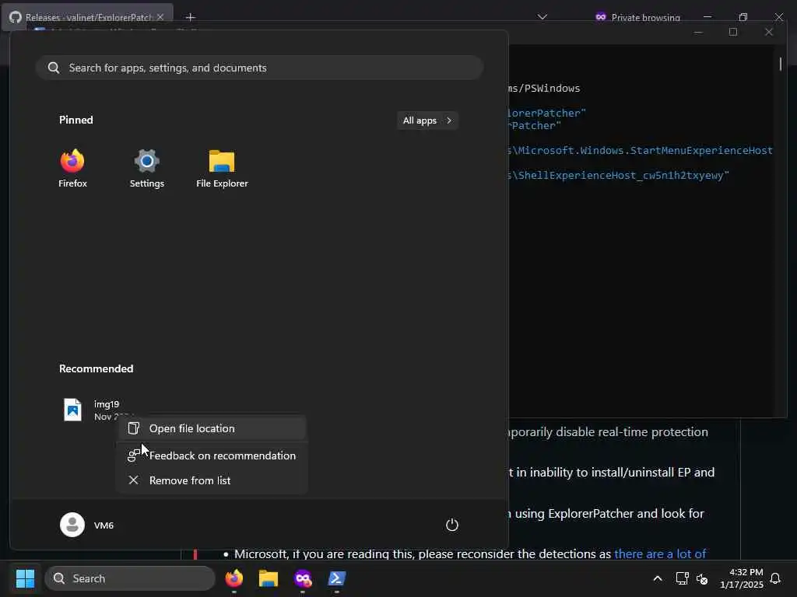Follow the 'there are a lot of' link
The image size is (797, 597).
tap(660, 553)
